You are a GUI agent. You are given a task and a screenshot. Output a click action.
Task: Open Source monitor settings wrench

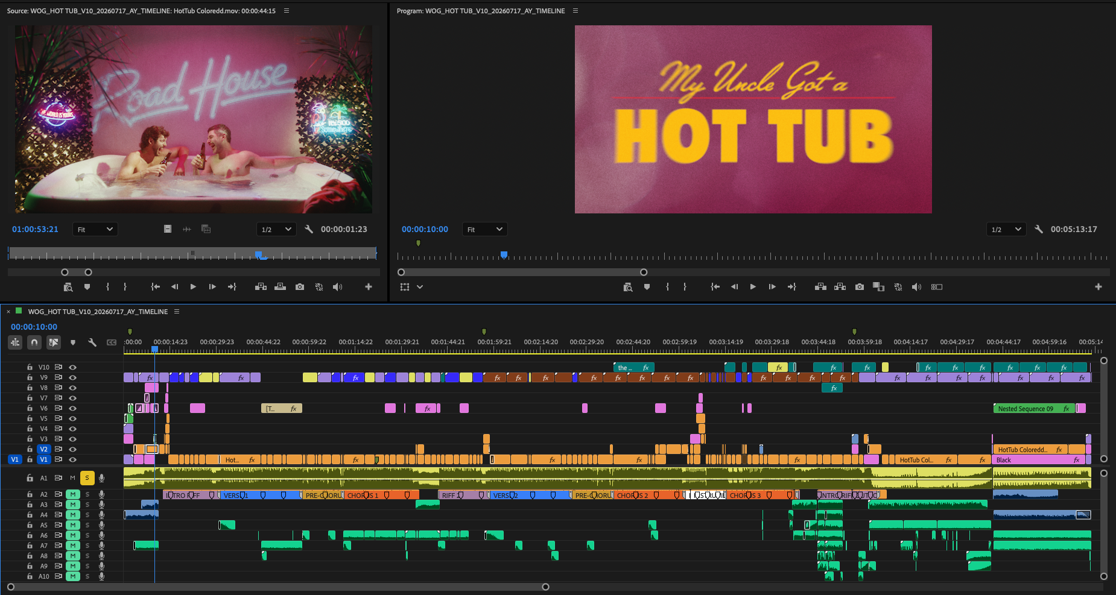309,229
